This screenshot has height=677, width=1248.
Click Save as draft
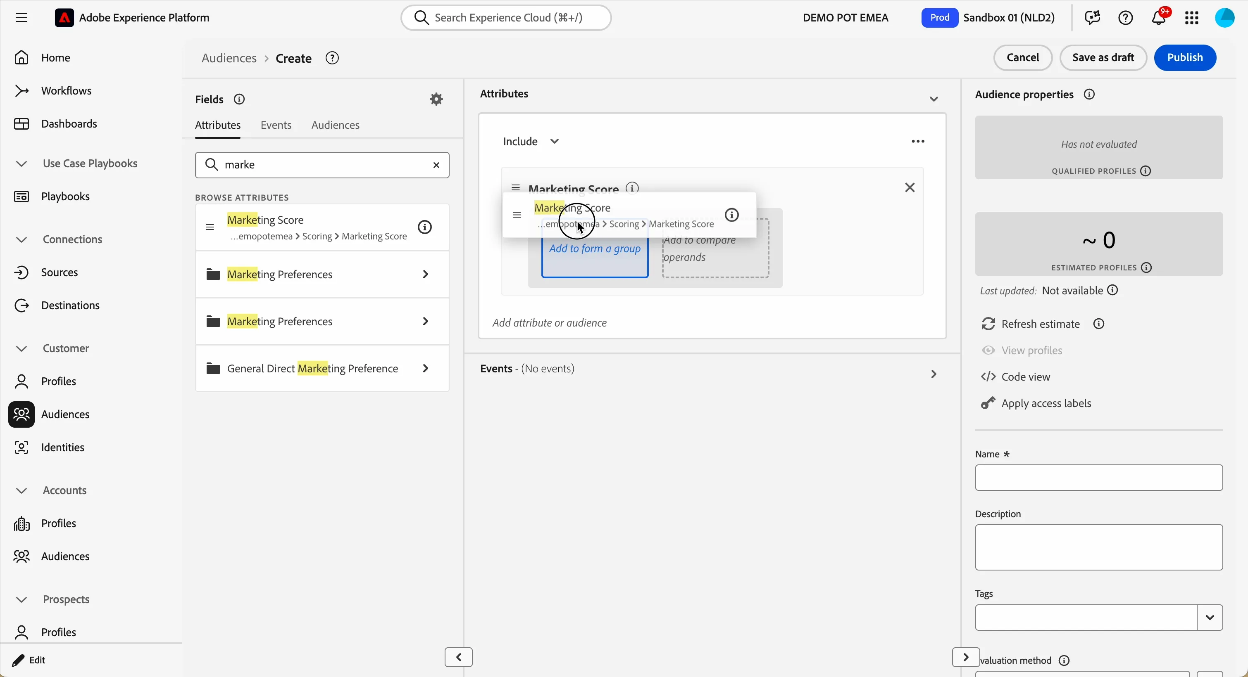(1103, 57)
